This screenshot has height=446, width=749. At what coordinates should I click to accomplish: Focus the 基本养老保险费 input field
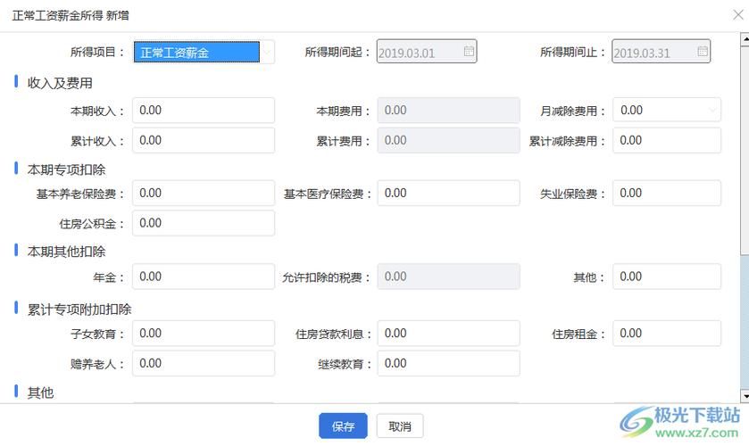click(x=204, y=193)
